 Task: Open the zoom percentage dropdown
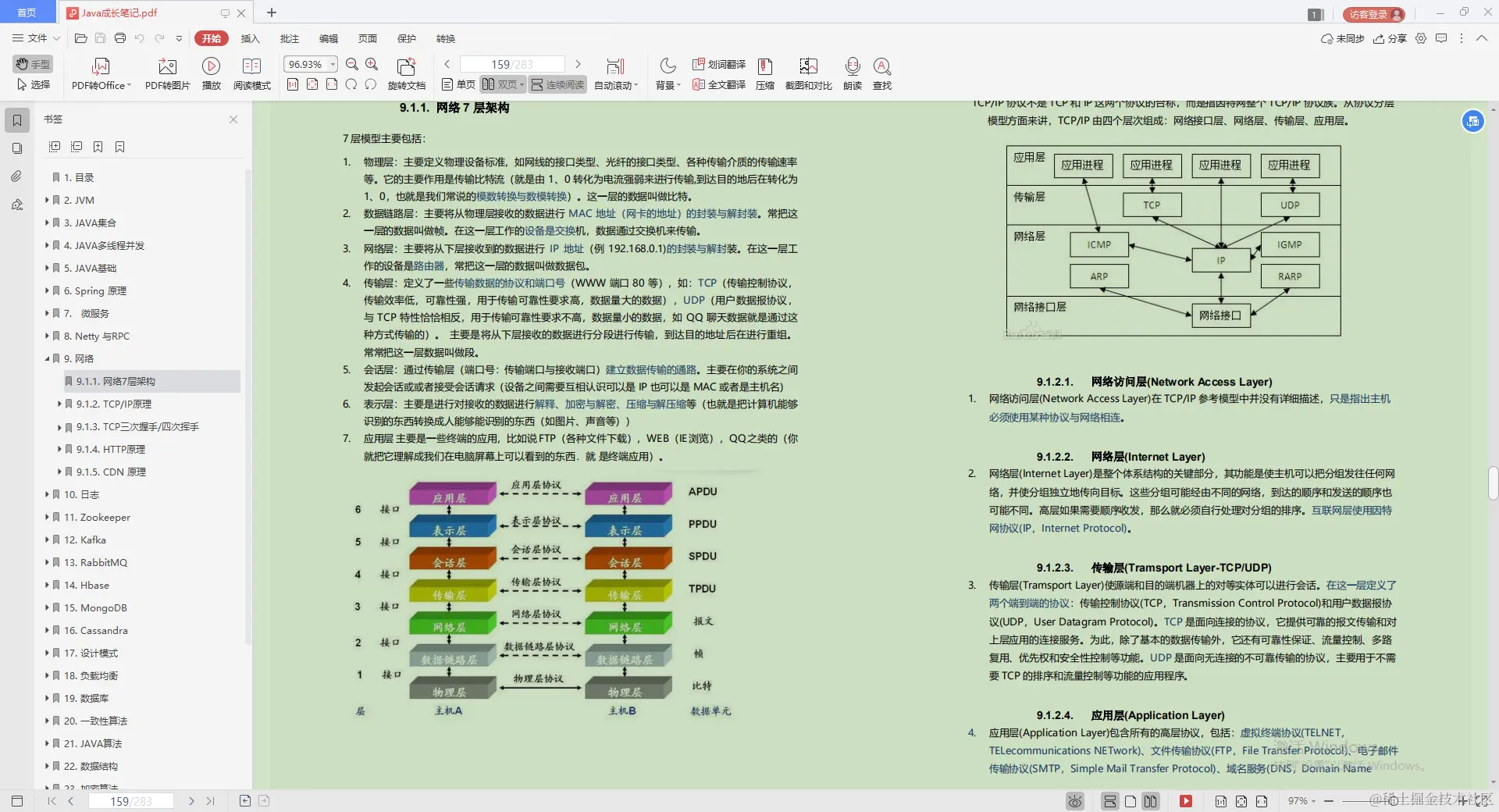click(333, 64)
